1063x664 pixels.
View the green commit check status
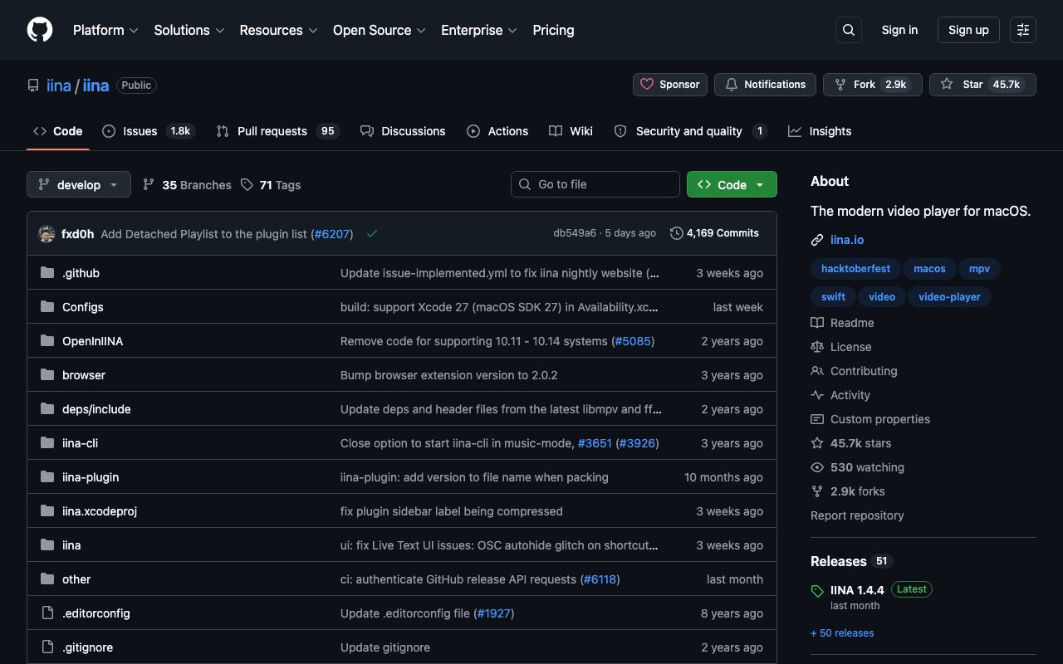372,234
